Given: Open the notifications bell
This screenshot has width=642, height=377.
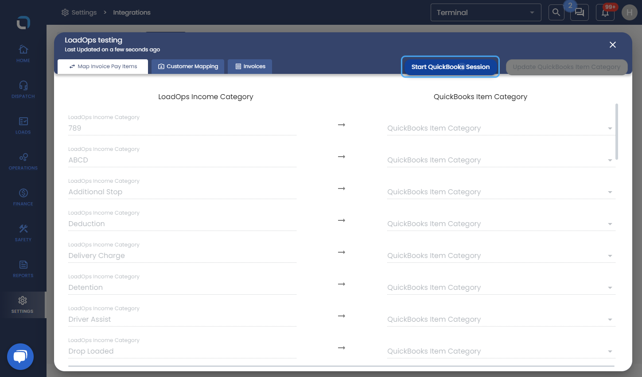Looking at the screenshot, I should tap(605, 12).
